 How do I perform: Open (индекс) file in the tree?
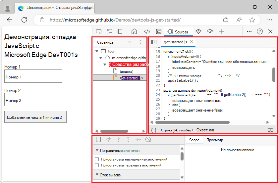pyautogui.click(x=127, y=71)
